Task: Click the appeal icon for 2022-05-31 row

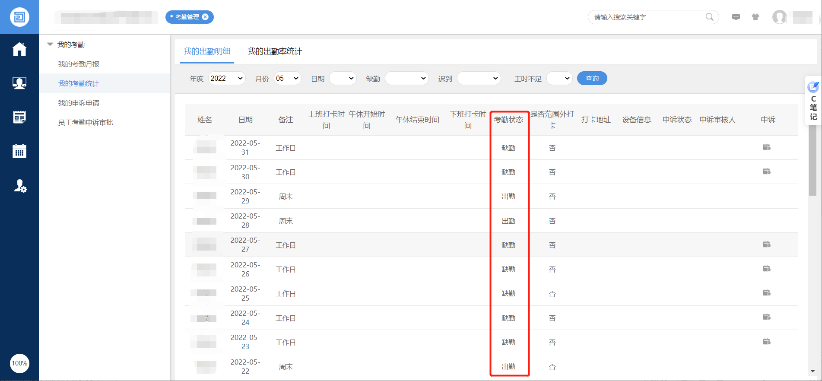Action: [x=767, y=147]
